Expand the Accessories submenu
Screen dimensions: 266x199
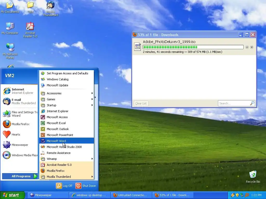point(66,93)
